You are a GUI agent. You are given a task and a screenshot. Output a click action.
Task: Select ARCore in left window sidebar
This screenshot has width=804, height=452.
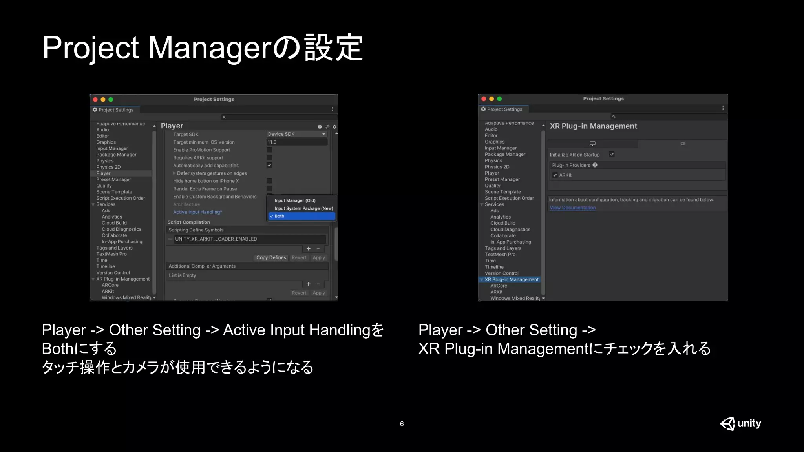(110, 285)
